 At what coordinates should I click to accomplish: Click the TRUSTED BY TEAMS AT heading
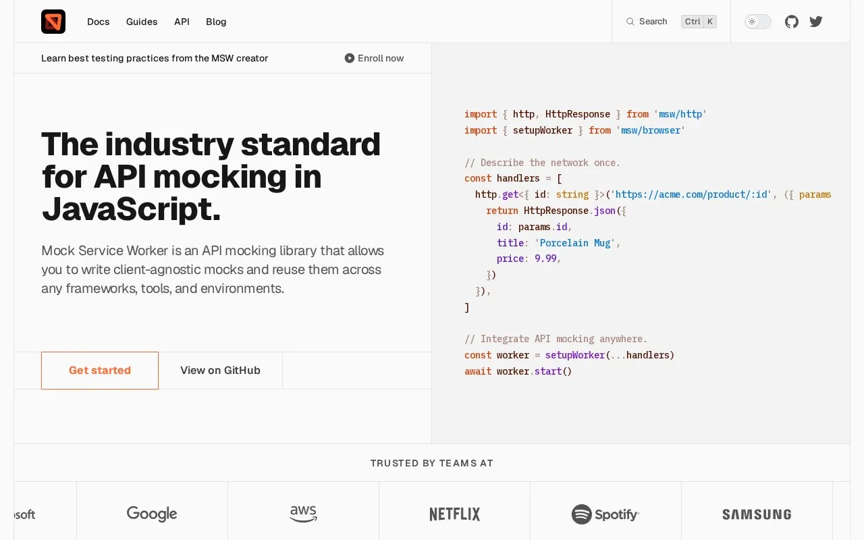[x=432, y=463]
